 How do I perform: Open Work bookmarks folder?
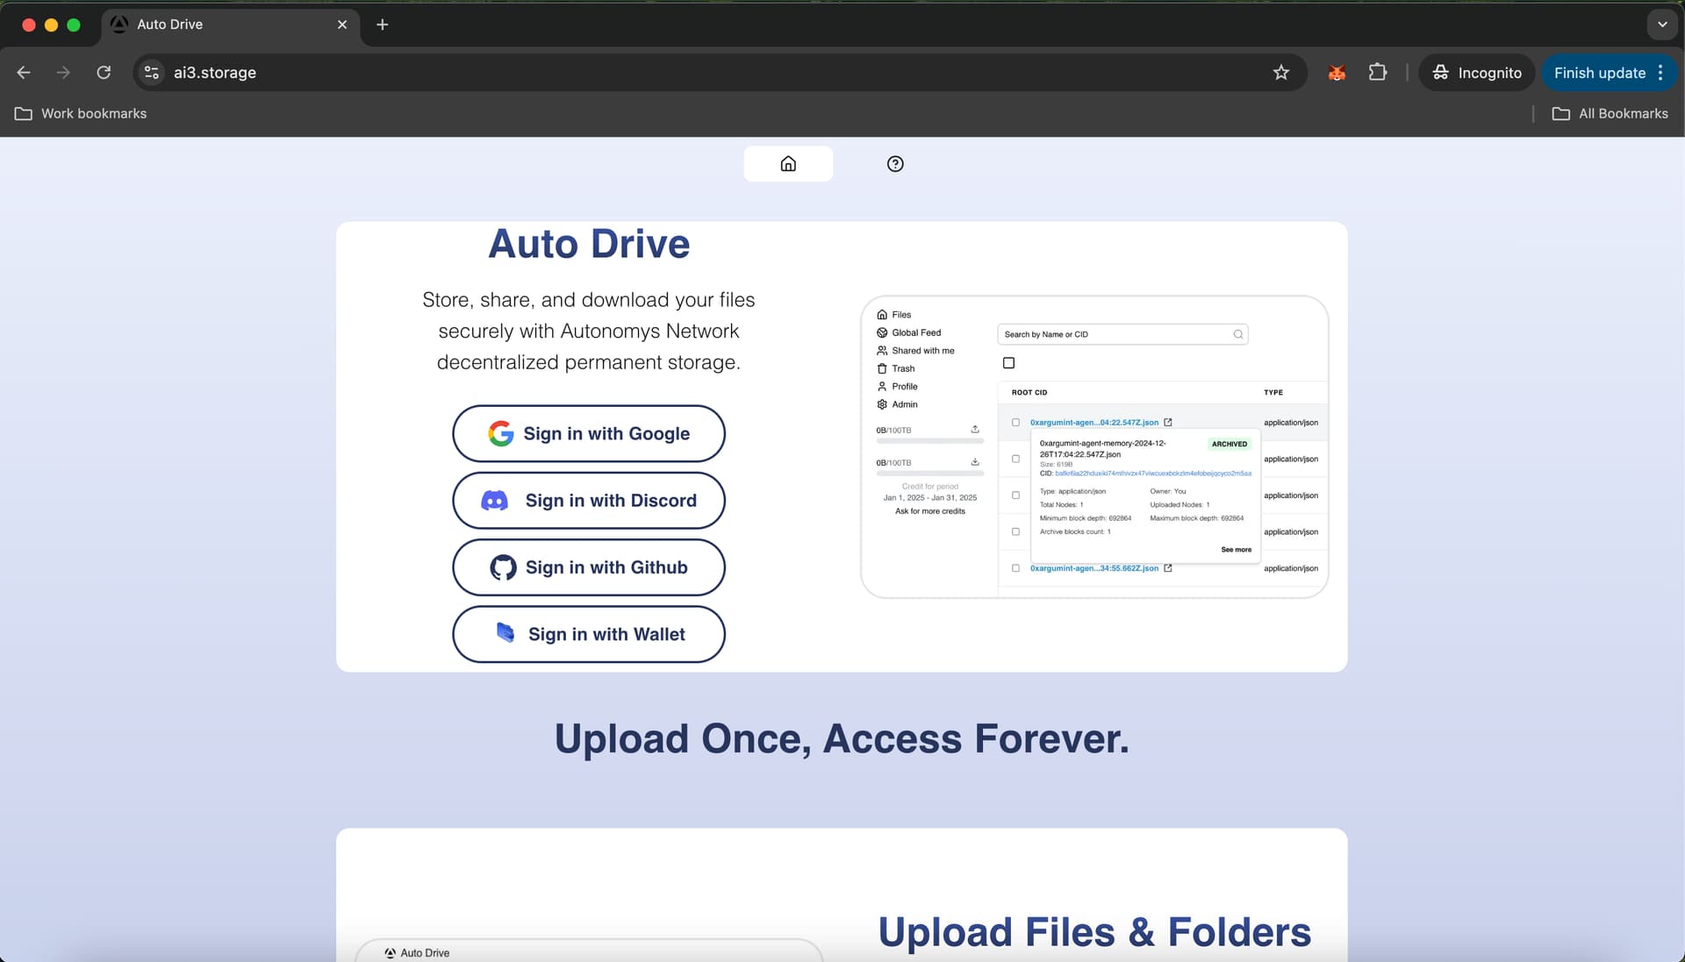[x=81, y=114]
